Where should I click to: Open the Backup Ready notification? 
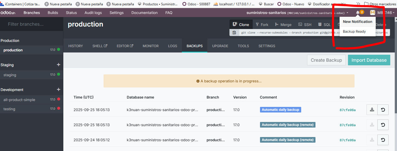tap(354, 32)
